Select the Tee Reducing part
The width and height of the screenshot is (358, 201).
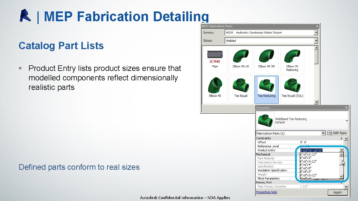point(266,89)
